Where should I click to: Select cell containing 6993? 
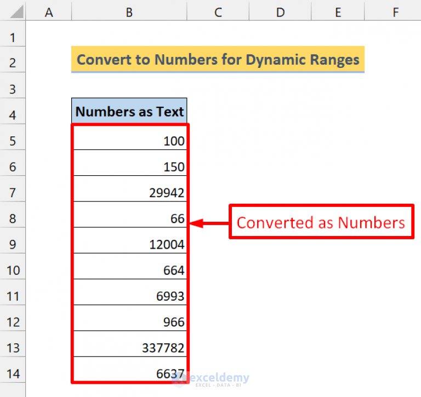pos(129,292)
